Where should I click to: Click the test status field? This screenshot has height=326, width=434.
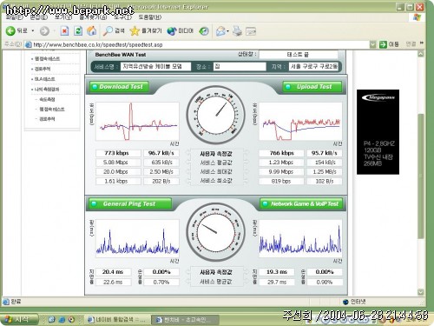(x=298, y=55)
